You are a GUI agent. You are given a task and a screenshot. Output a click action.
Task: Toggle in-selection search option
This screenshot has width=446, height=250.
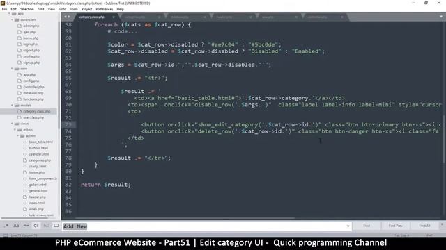pyautogui.click(x=46, y=226)
